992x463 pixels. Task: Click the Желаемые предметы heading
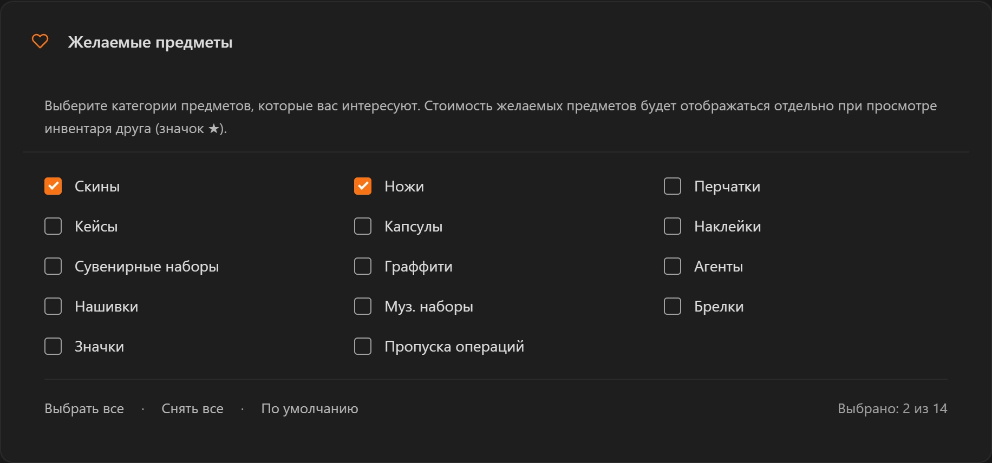coord(150,42)
